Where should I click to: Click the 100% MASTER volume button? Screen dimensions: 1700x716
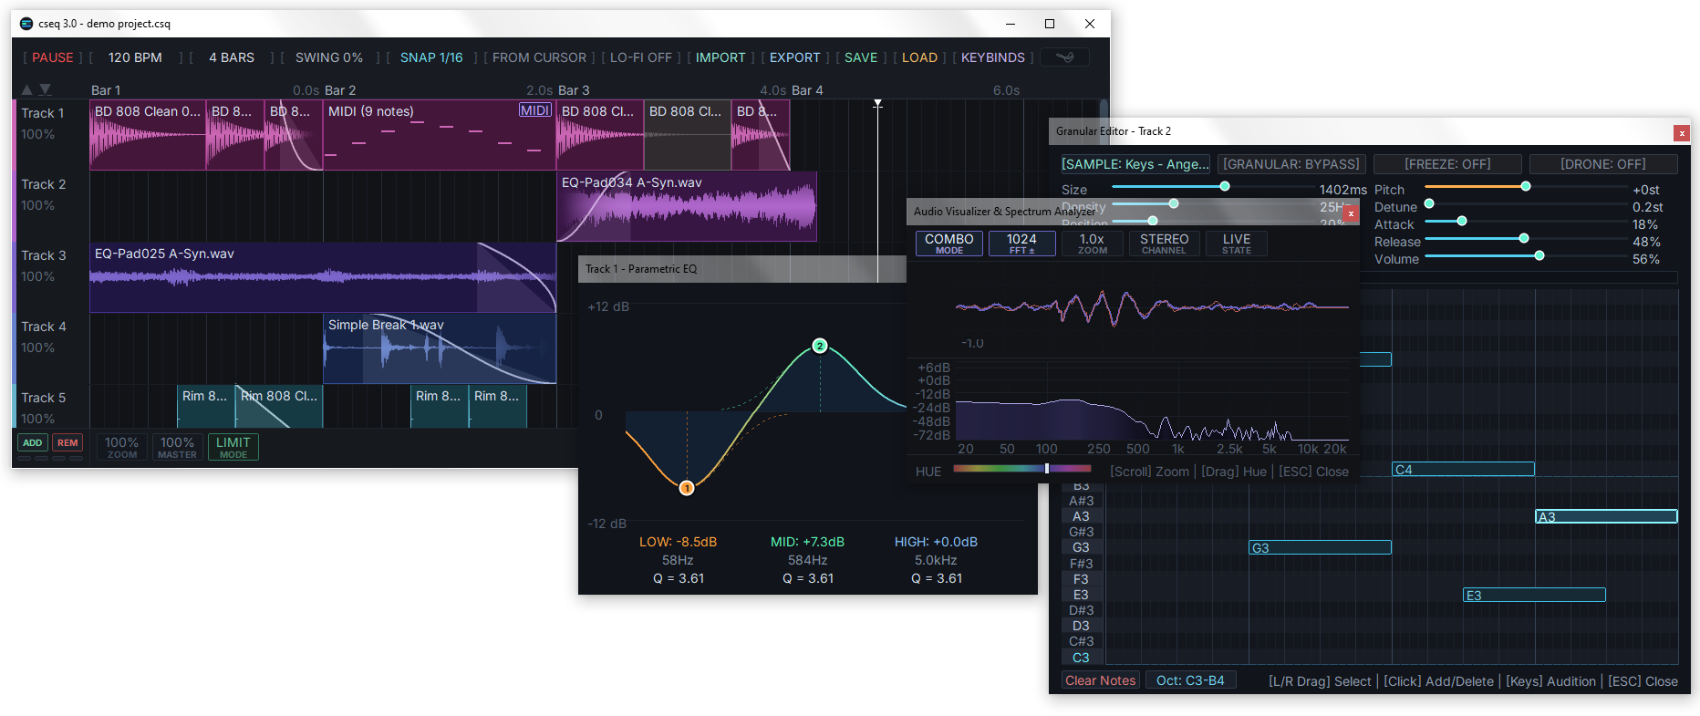[x=177, y=446]
